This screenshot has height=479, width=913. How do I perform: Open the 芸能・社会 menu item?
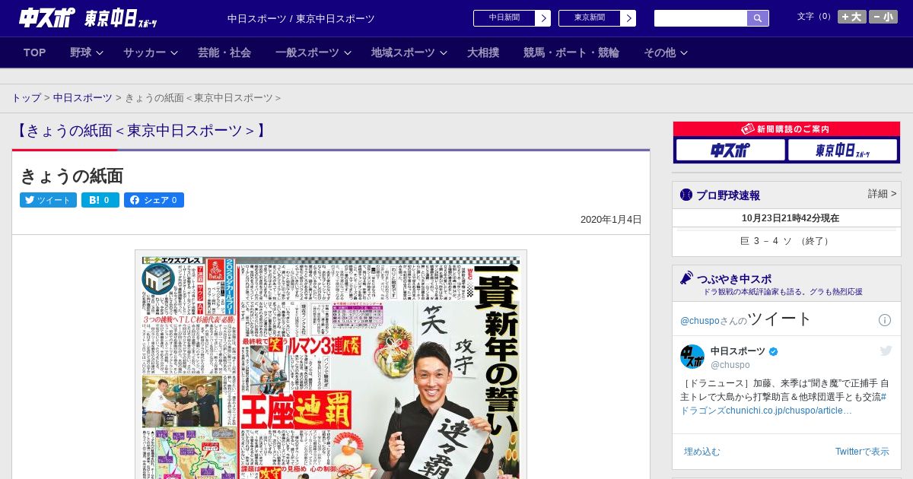click(224, 52)
